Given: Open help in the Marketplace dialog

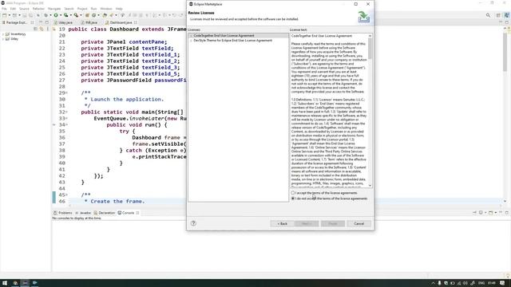Looking at the screenshot, I should click(193, 223).
